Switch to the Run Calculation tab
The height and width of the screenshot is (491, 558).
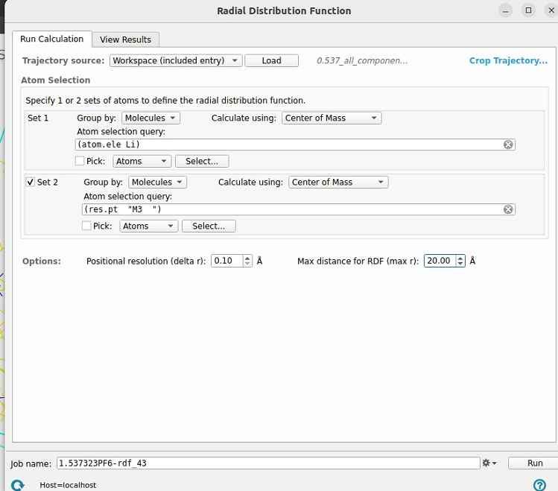(52, 39)
